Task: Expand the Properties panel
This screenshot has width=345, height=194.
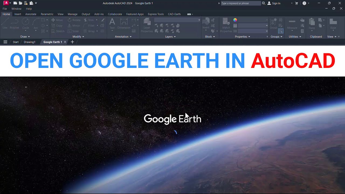Action: pyautogui.click(x=243, y=37)
